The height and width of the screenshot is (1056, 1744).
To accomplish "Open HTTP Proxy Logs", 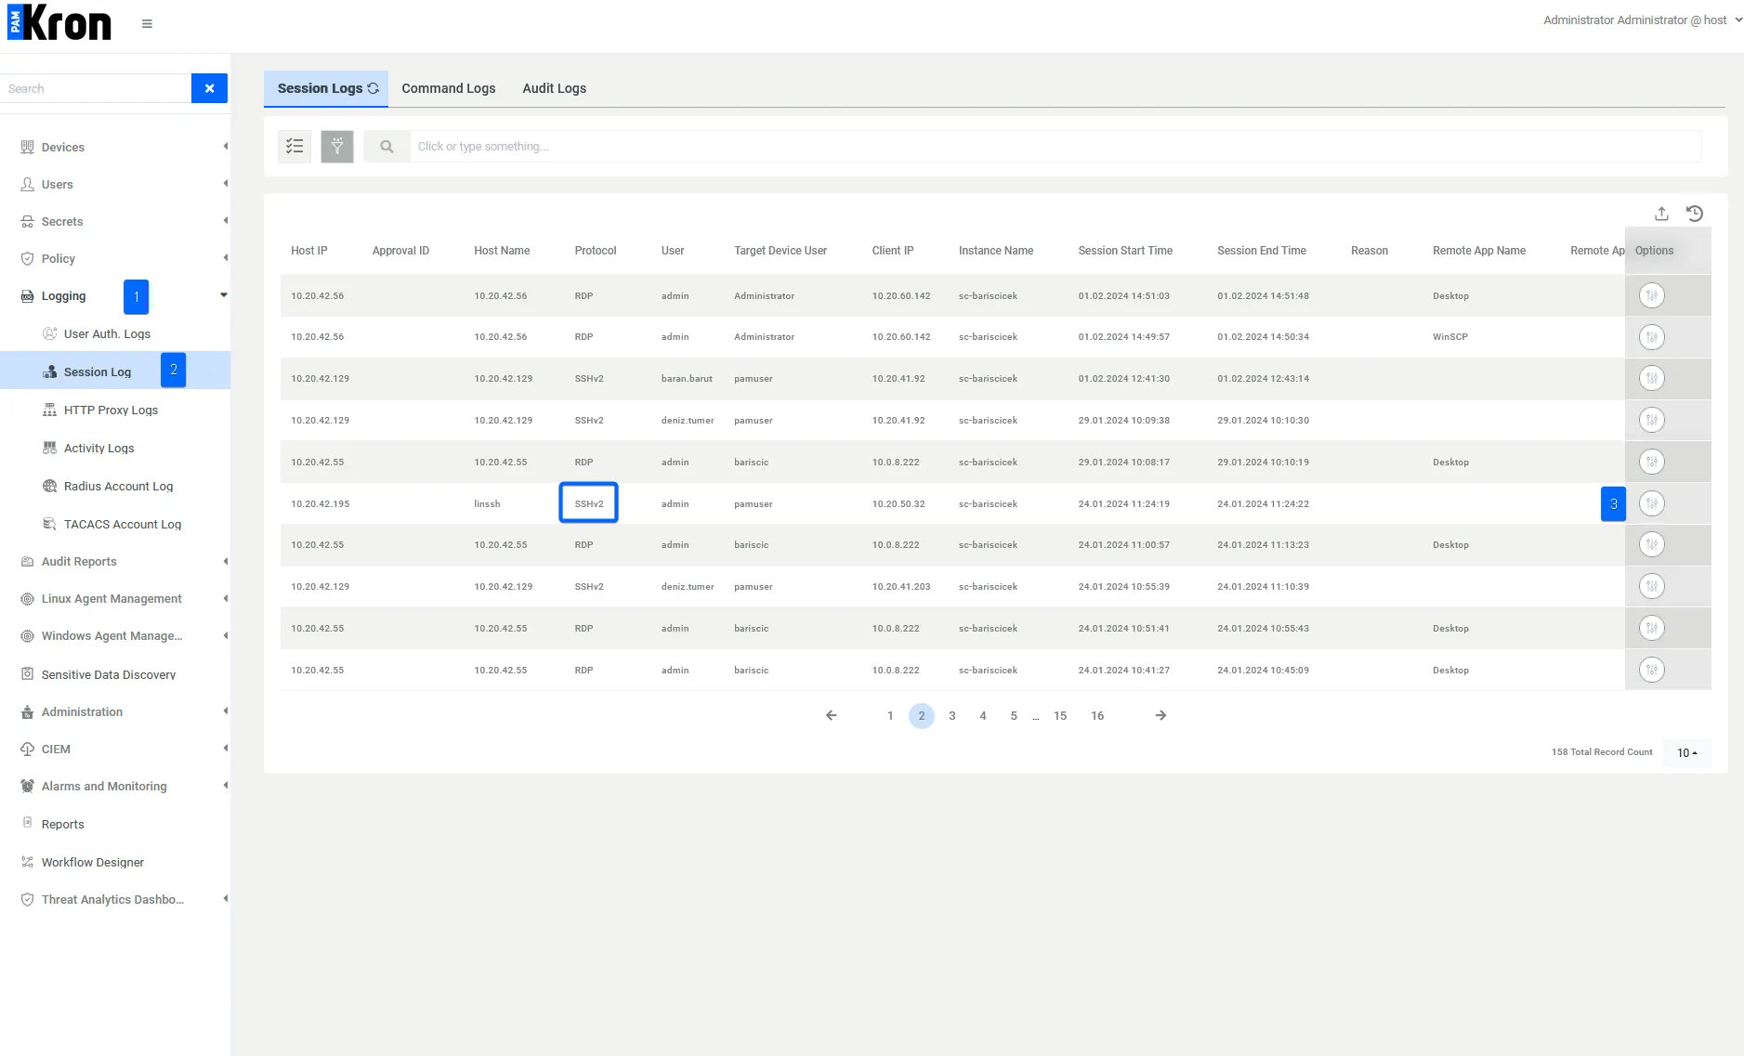I will (111, 410).
